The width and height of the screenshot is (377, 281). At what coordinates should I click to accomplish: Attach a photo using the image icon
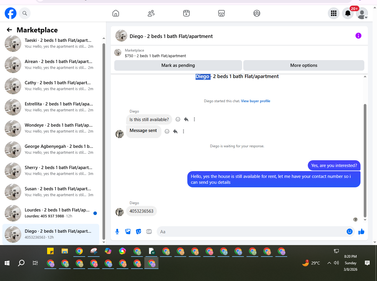pos(128,232)
